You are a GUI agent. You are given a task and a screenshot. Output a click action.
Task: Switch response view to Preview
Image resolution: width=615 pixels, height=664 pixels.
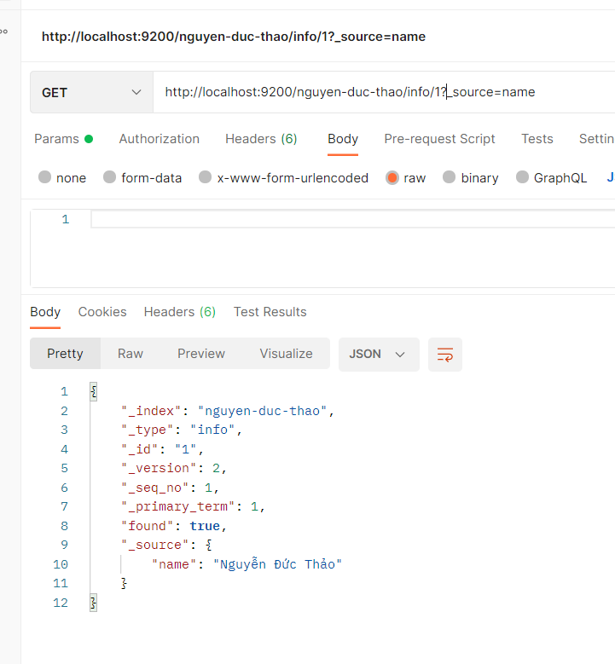[x=201, y=354]
